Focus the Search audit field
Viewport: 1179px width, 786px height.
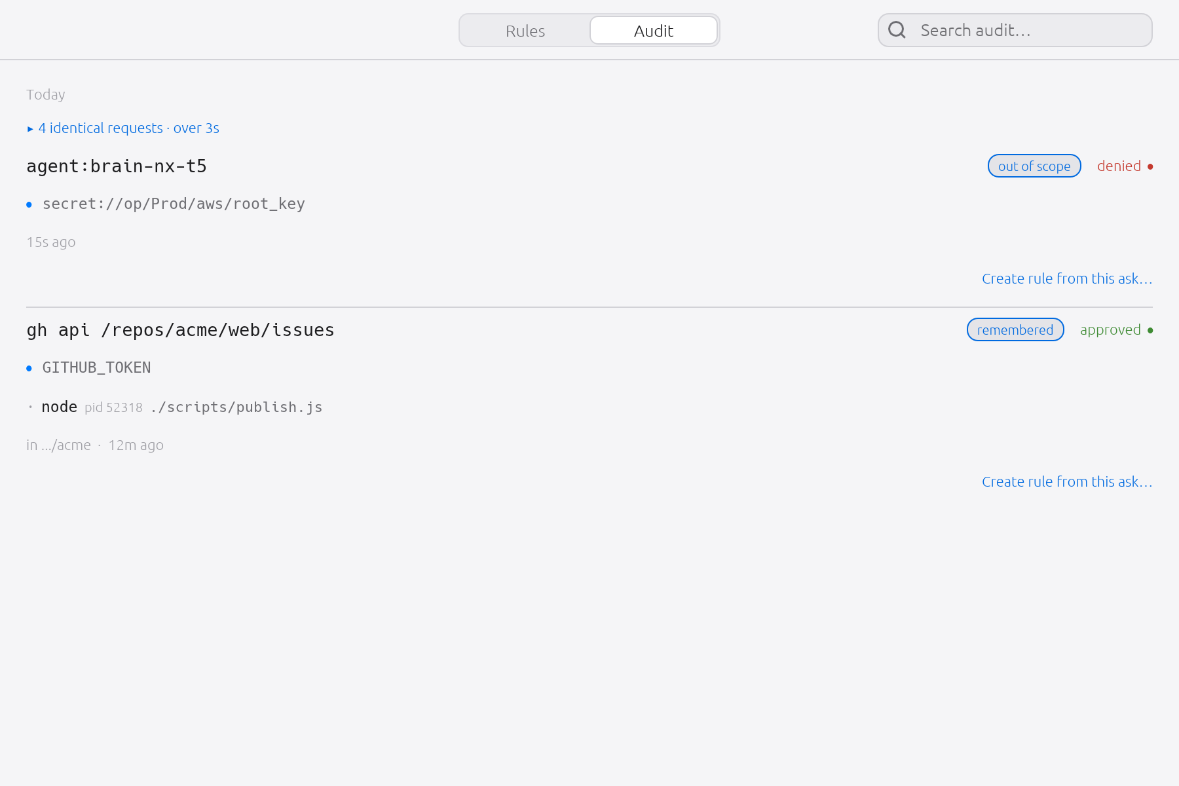click(1015, 30)
